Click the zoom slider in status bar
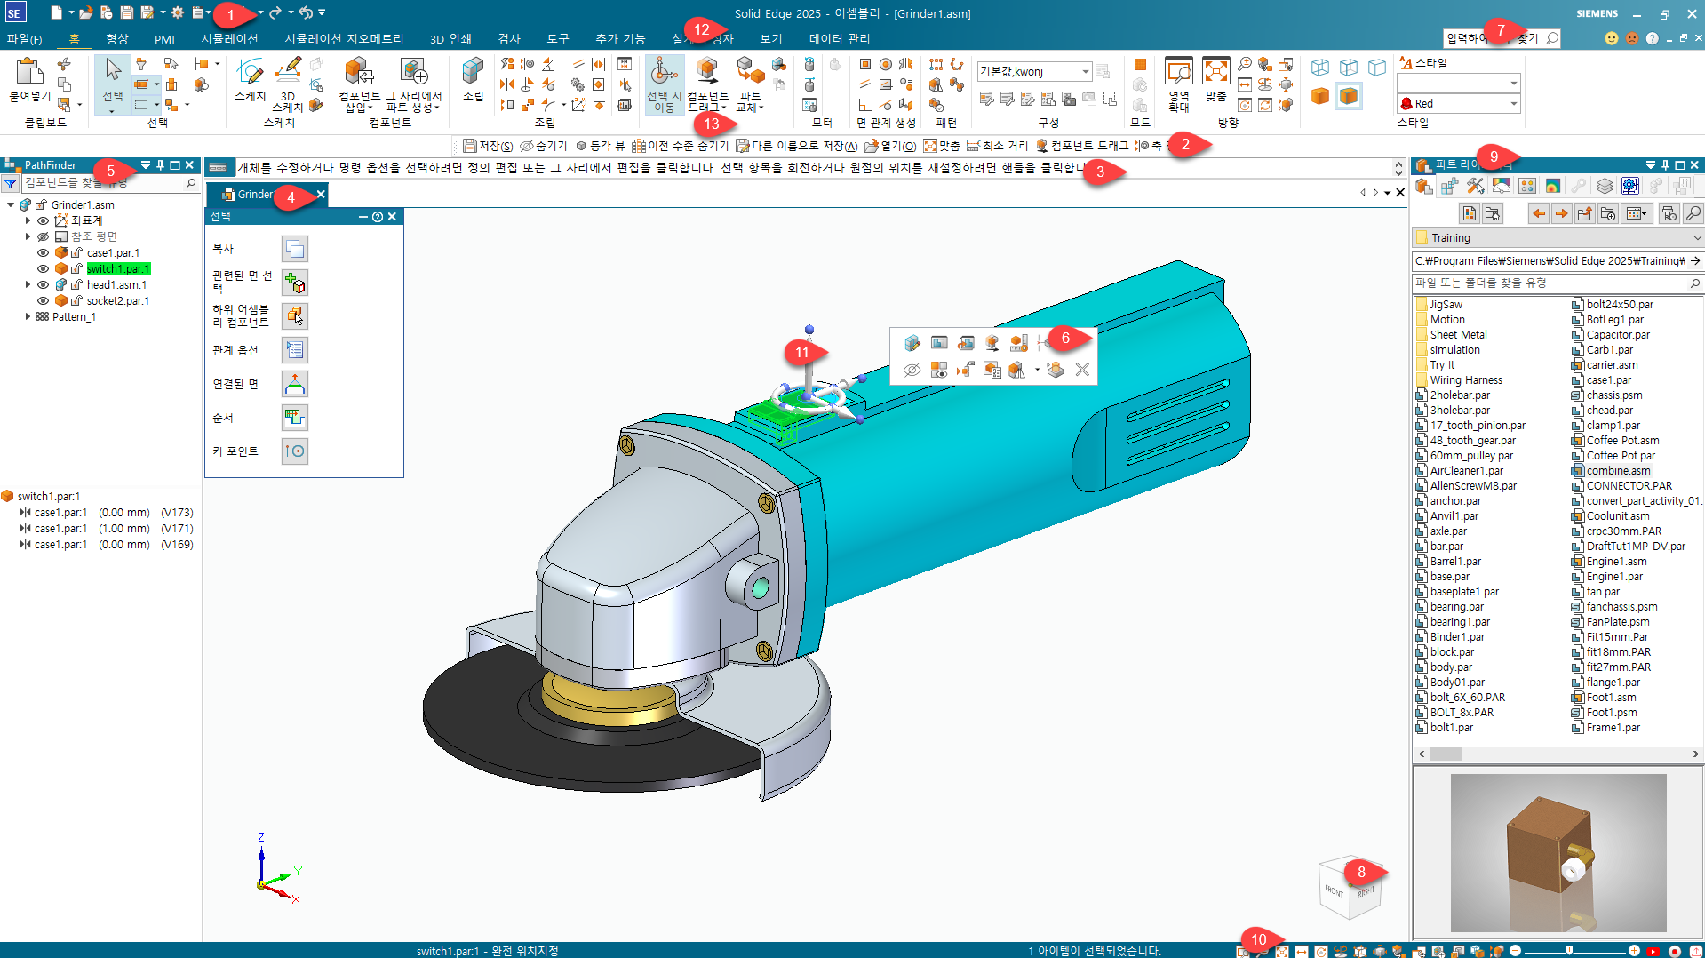The image size is (1705, 958). click(x=1569, y=951)
